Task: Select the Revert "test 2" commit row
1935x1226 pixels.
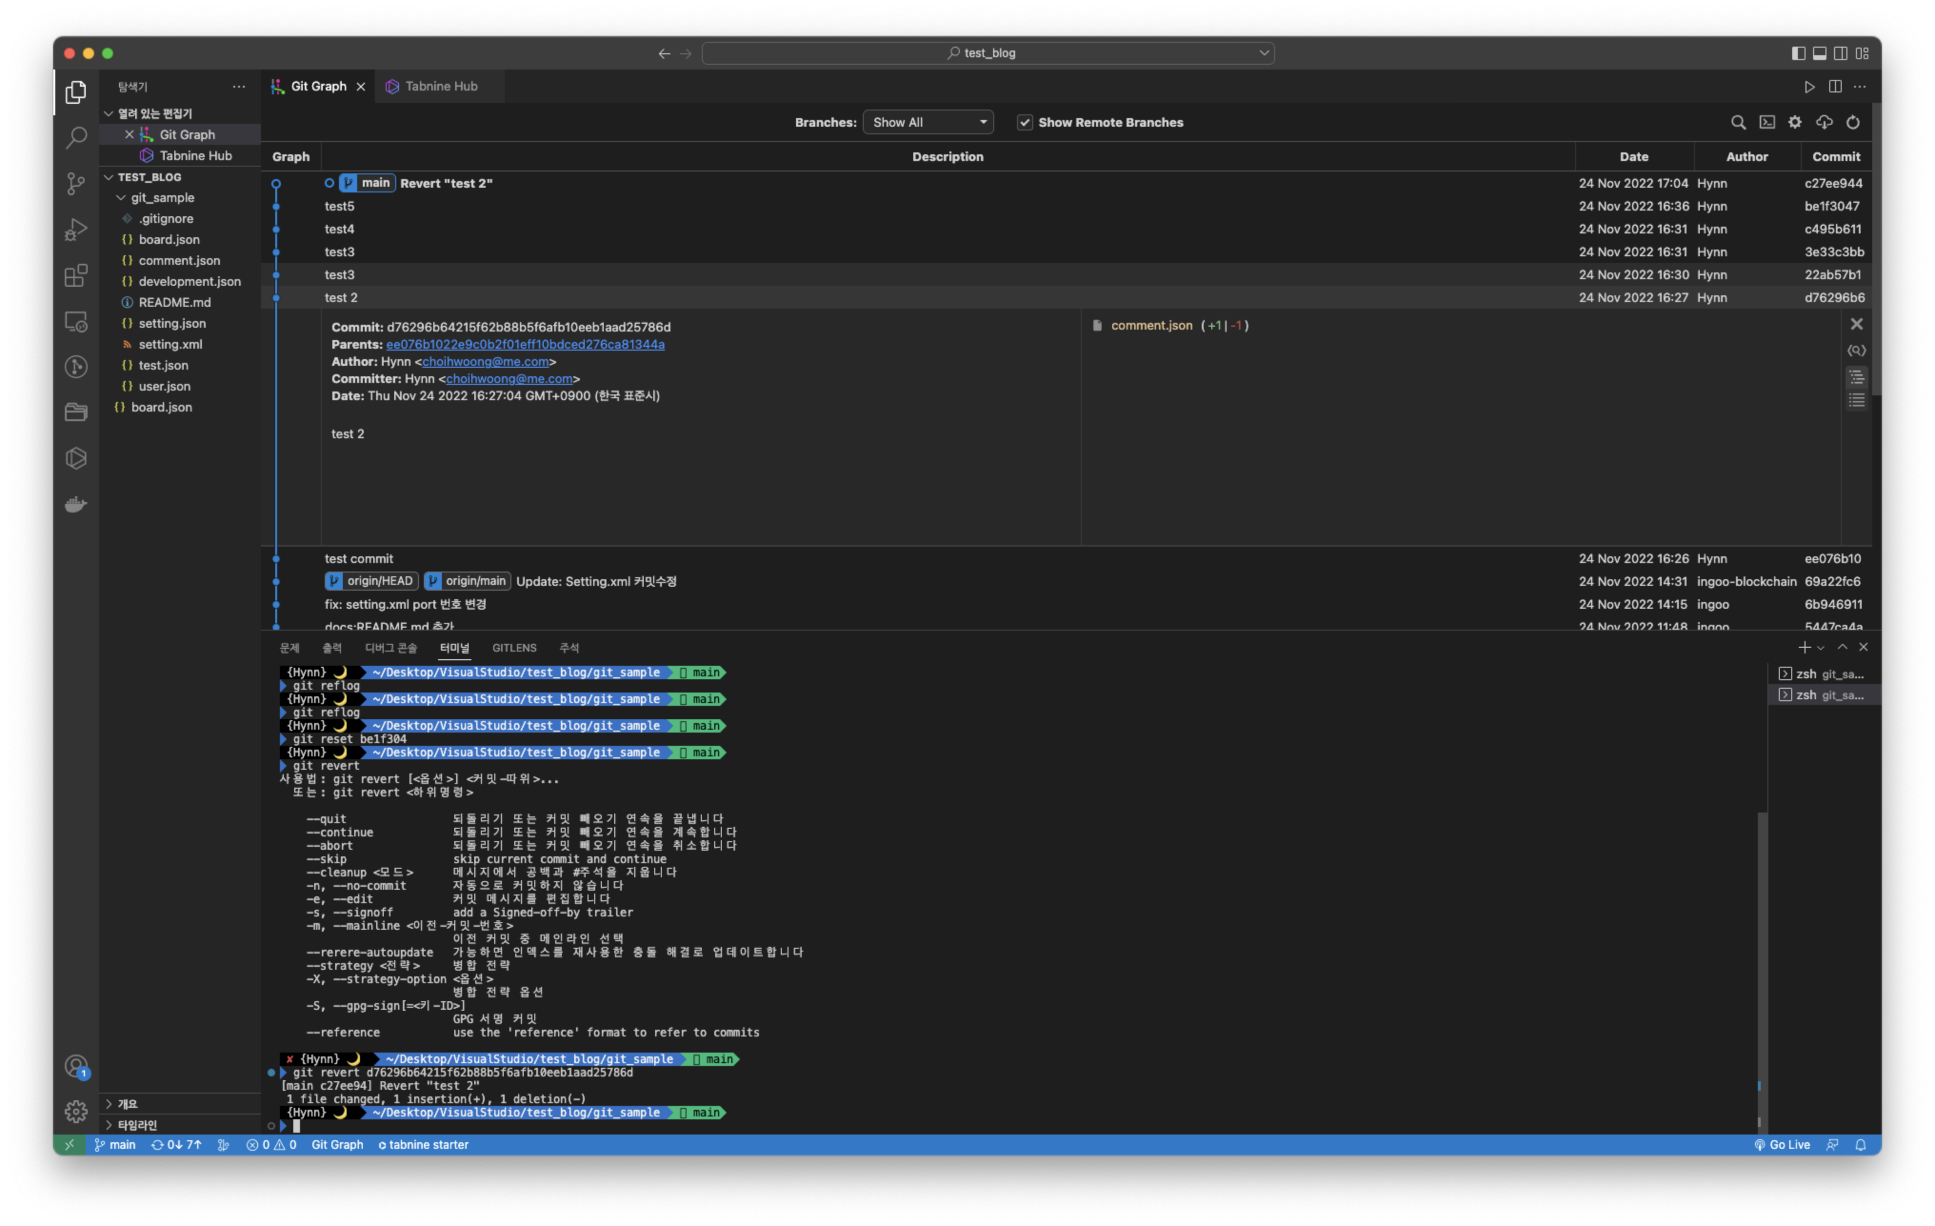Action: 1067,183
